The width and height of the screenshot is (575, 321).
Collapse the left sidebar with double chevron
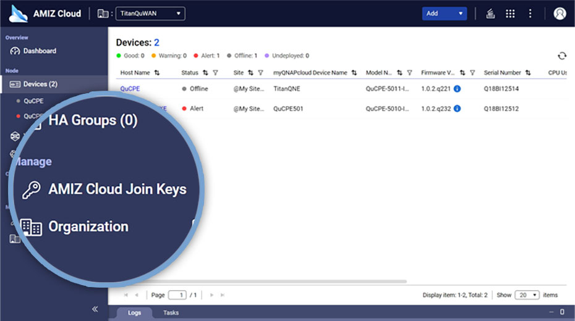95,309
